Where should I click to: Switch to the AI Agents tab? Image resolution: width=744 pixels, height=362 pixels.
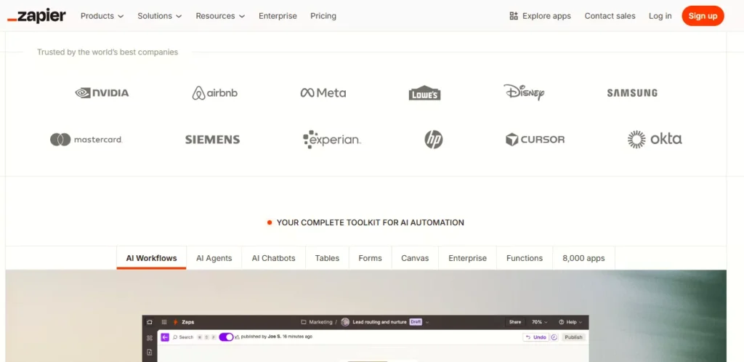[x=214, y=258]
